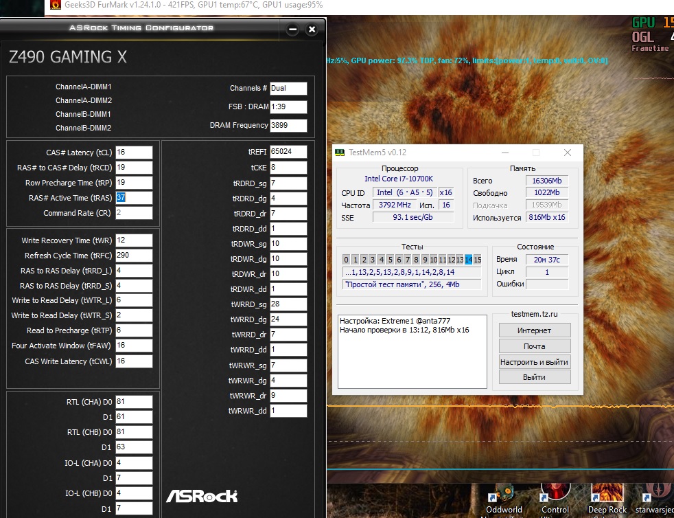674x518 pixels.
Task: Click the 1022Mb free memory value
Action: [547, 193]
